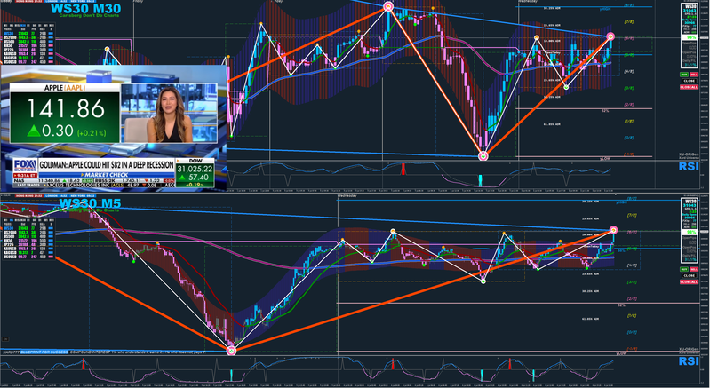Select the WS30 row in the M30 chart pairs panel
710x388 pixels.
point(28,34)
